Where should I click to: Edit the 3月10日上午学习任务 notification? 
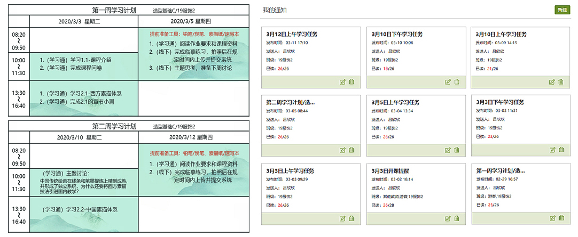pyautogui.click(x=552, y=82)
